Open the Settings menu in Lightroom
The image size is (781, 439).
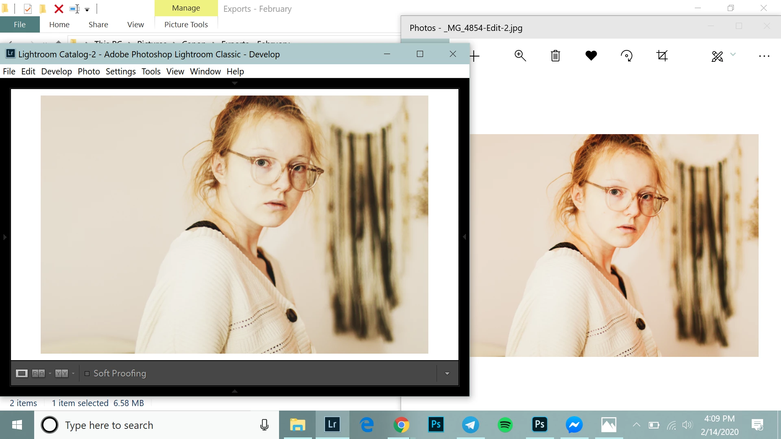pos(120,72)
